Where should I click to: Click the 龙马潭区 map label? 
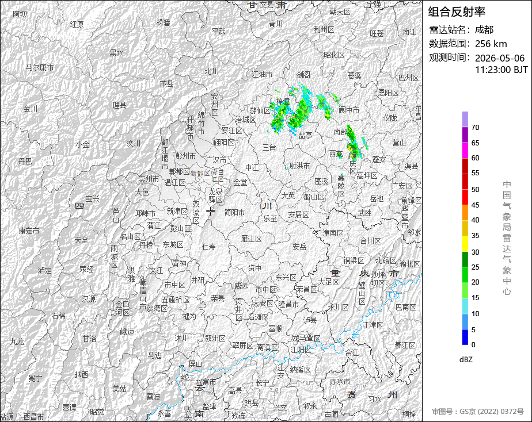306,338
